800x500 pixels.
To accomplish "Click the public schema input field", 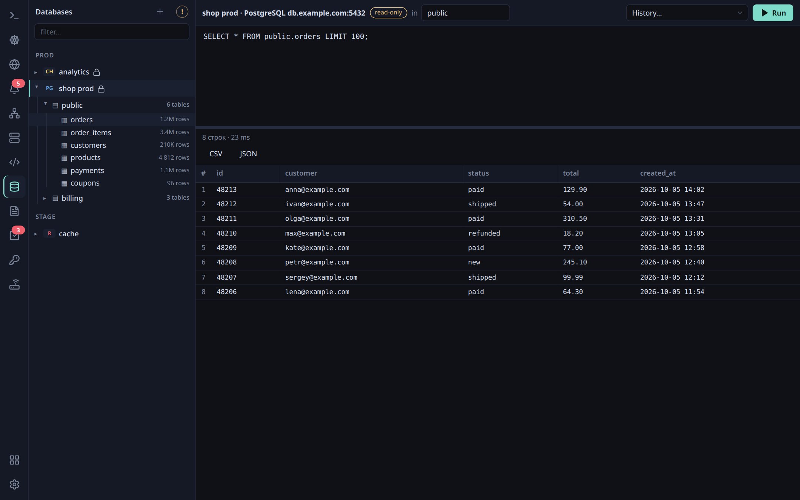I will pos(465,13).
